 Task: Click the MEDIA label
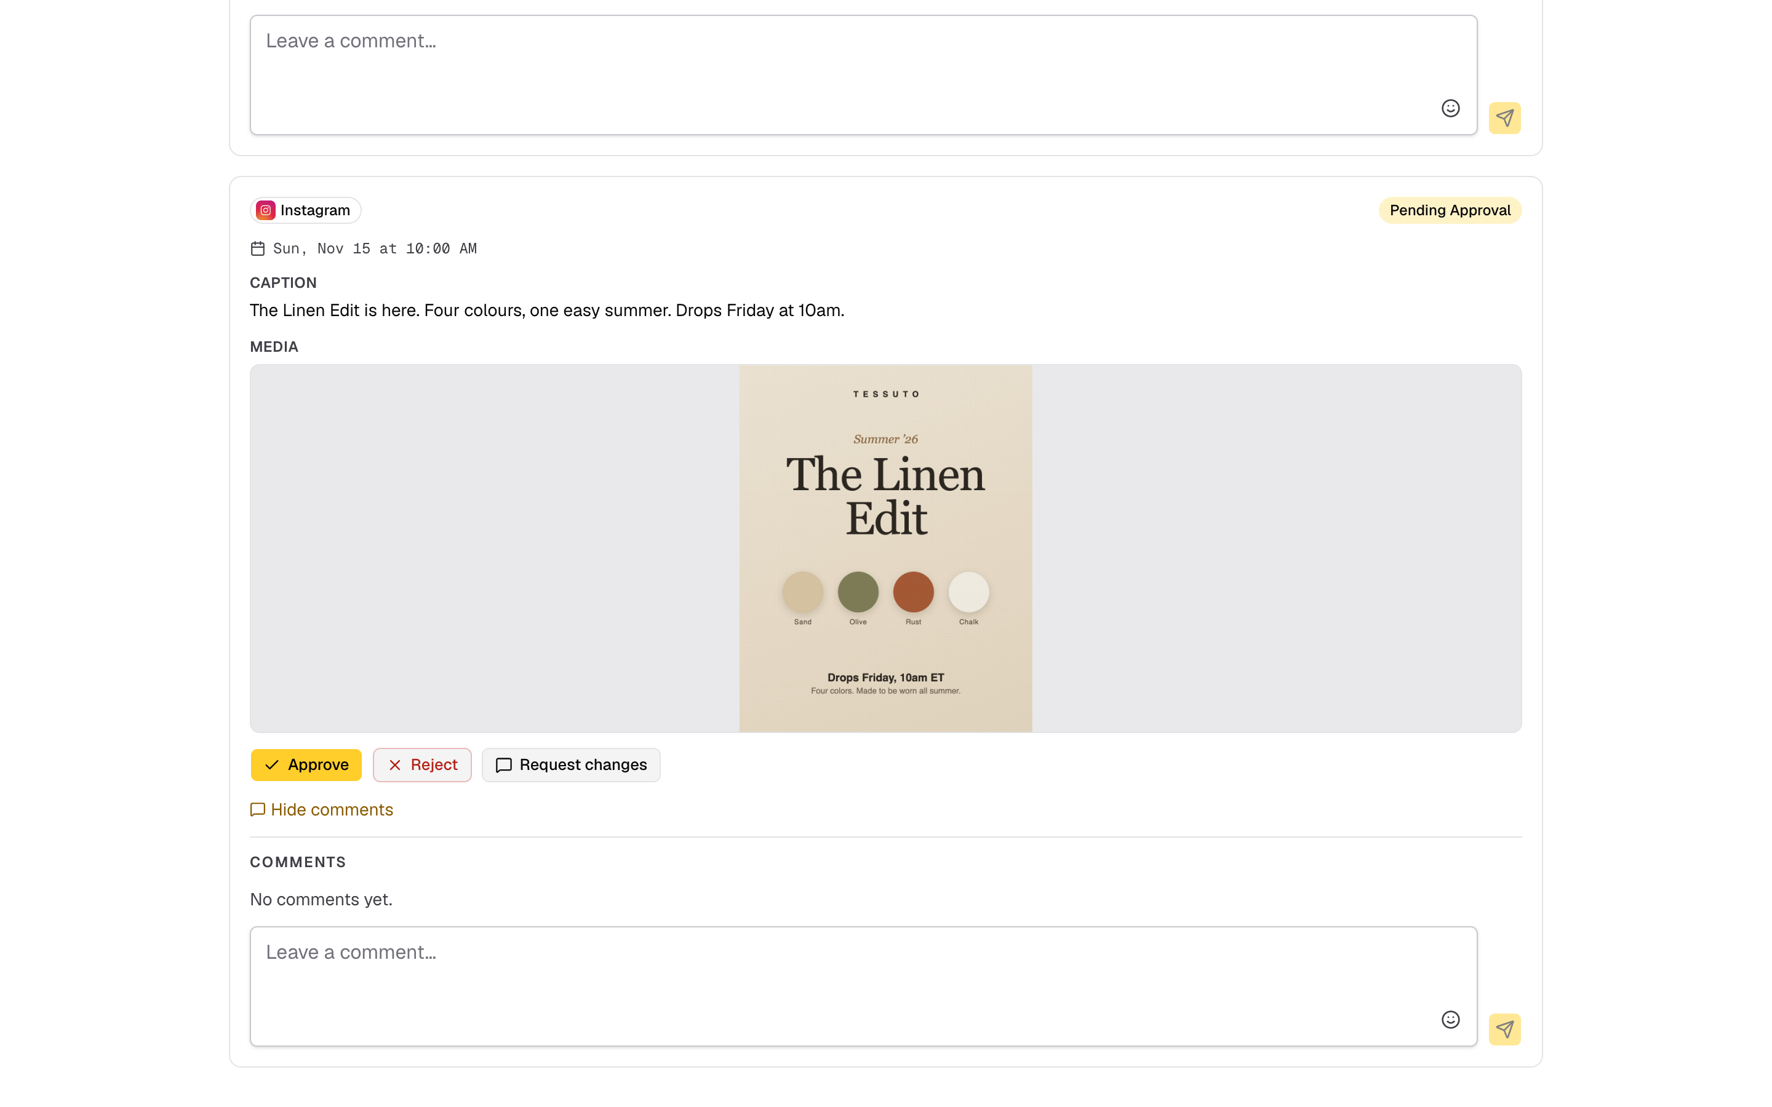274,346
